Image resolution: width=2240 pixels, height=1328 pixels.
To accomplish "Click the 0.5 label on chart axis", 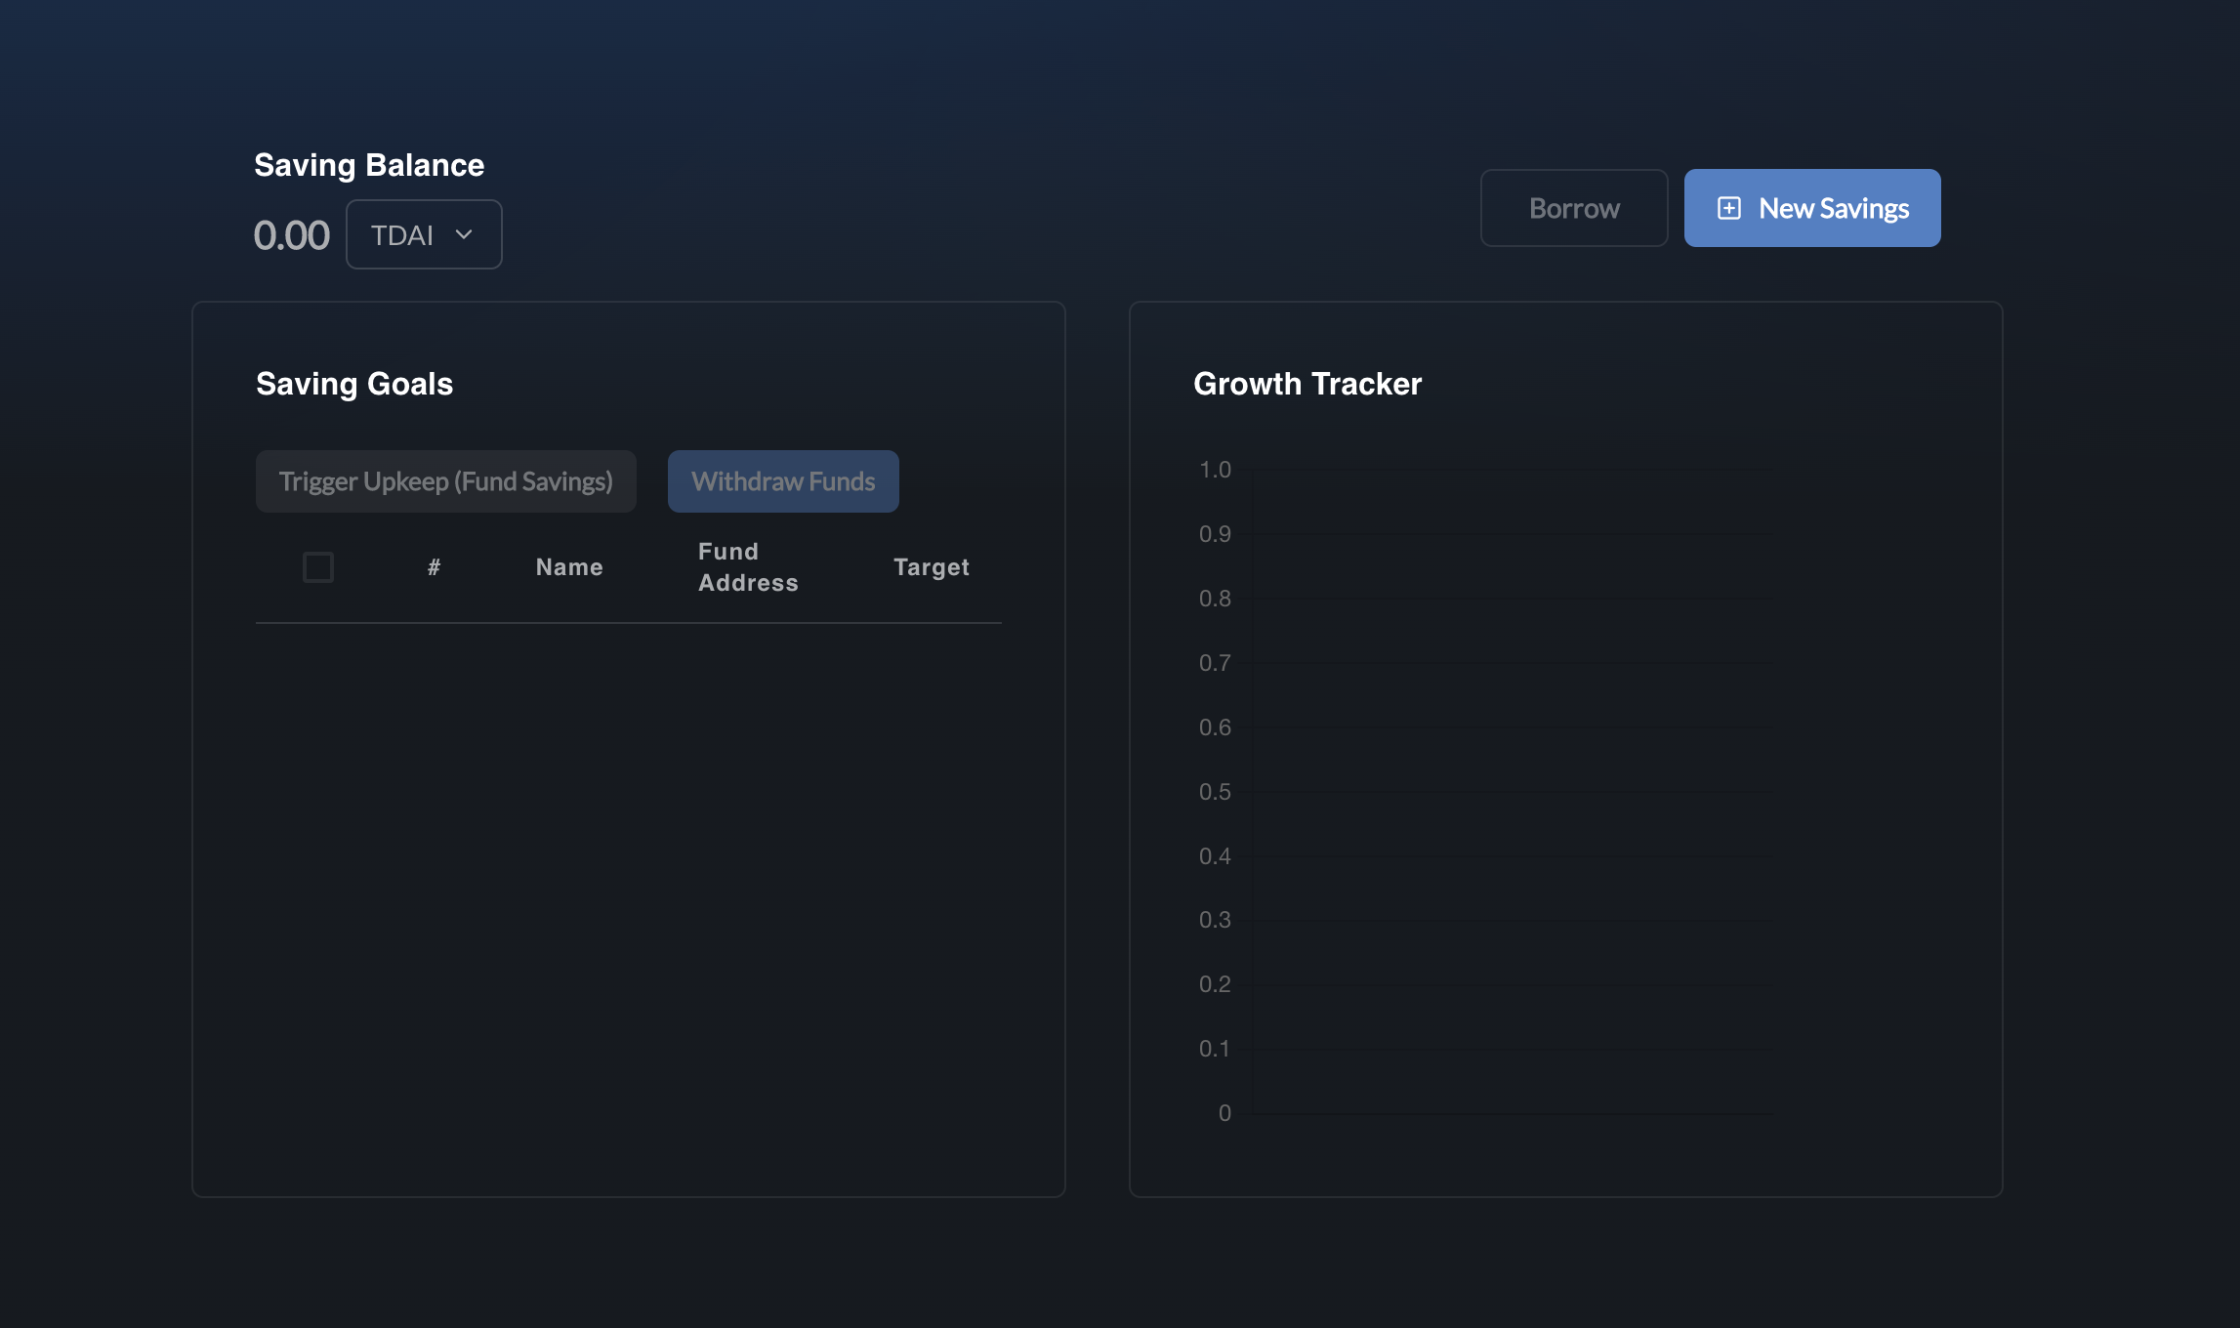I will pos(1215,792).
